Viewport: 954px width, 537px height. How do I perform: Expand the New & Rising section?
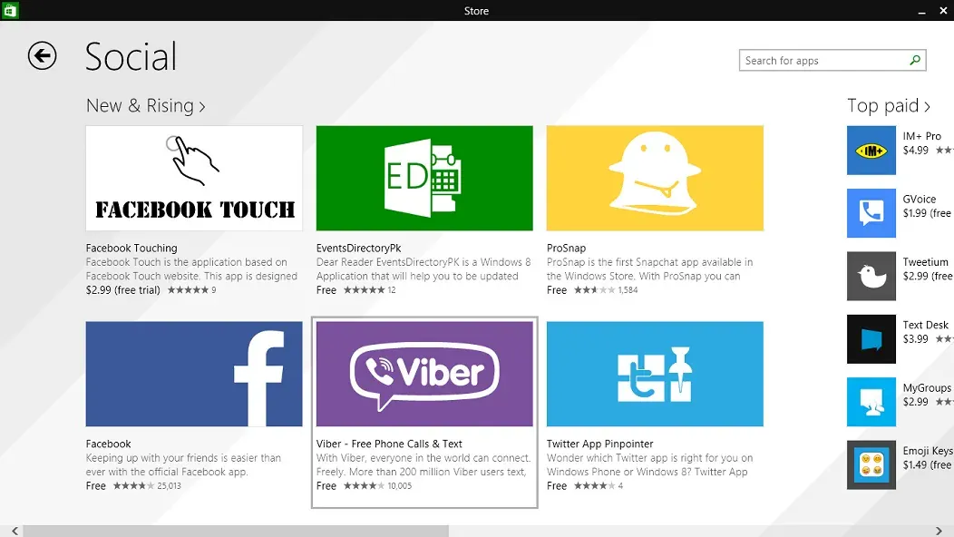tap(145, 106)
